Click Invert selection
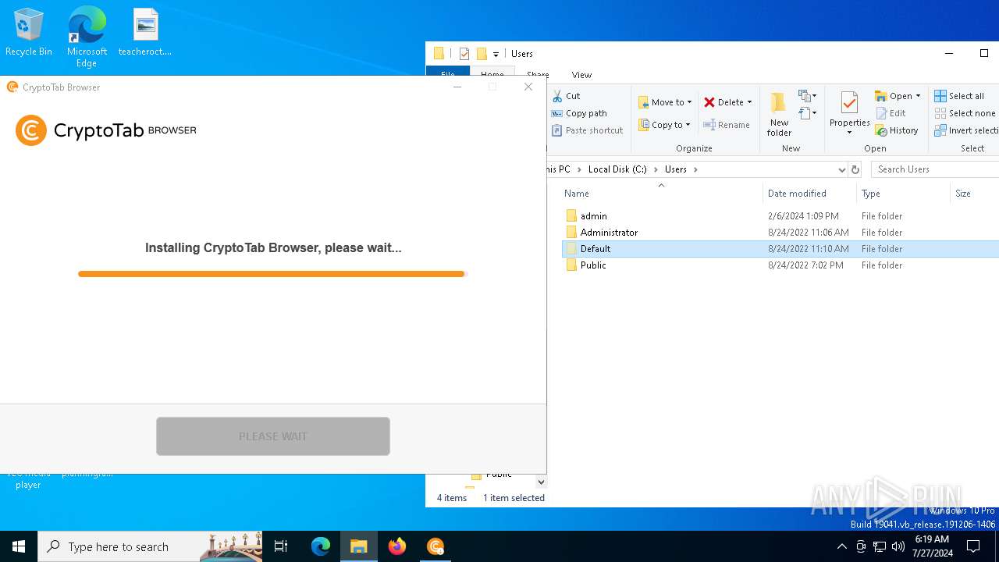 point(966,130)
